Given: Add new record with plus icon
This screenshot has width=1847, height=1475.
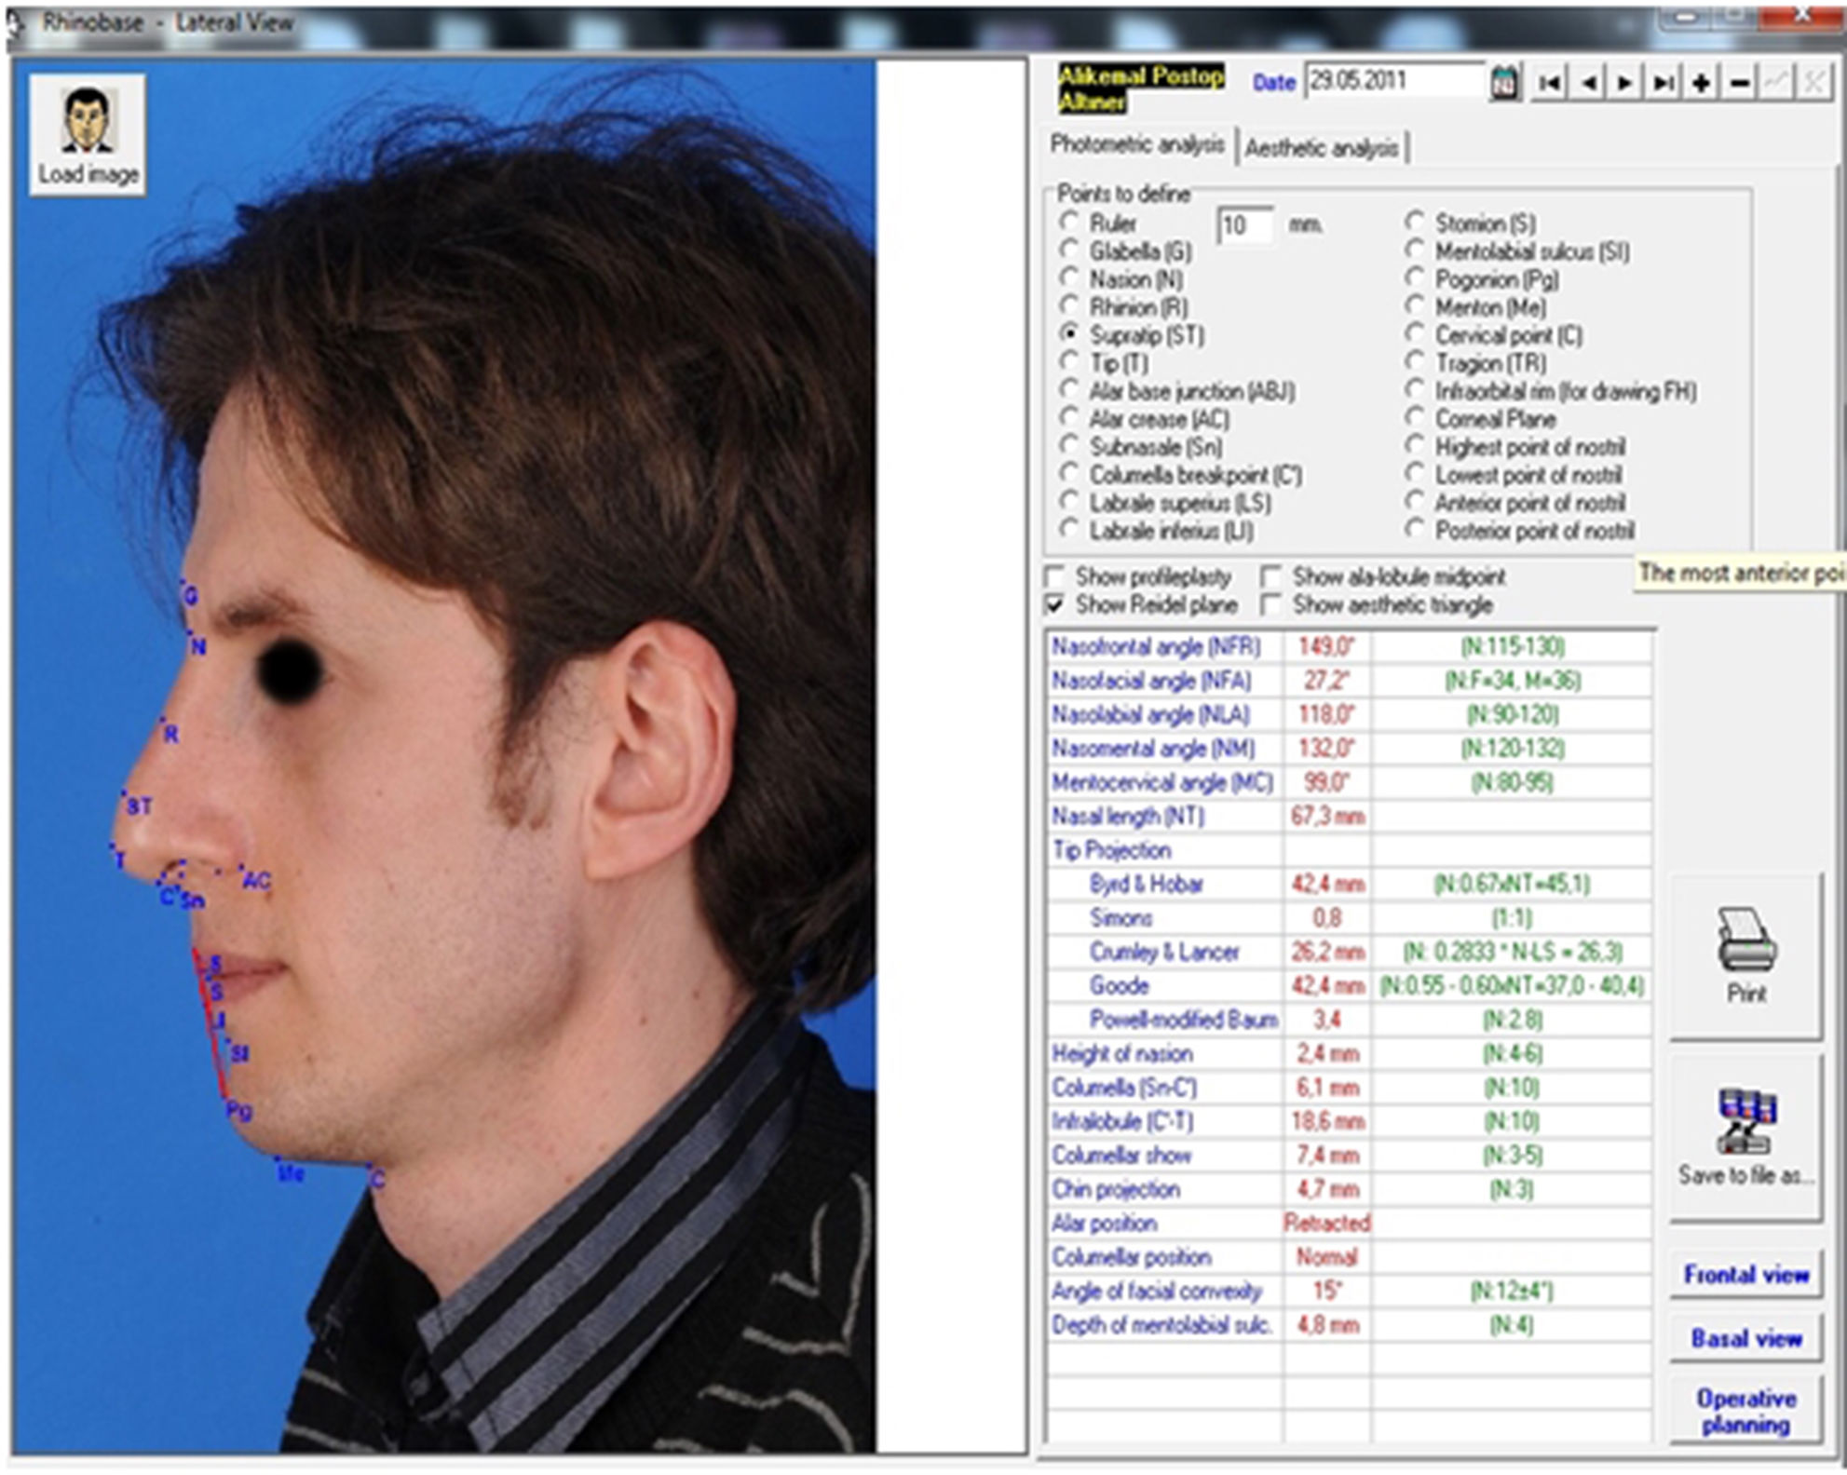Looking at the screenshot, I should point(1701,83).
